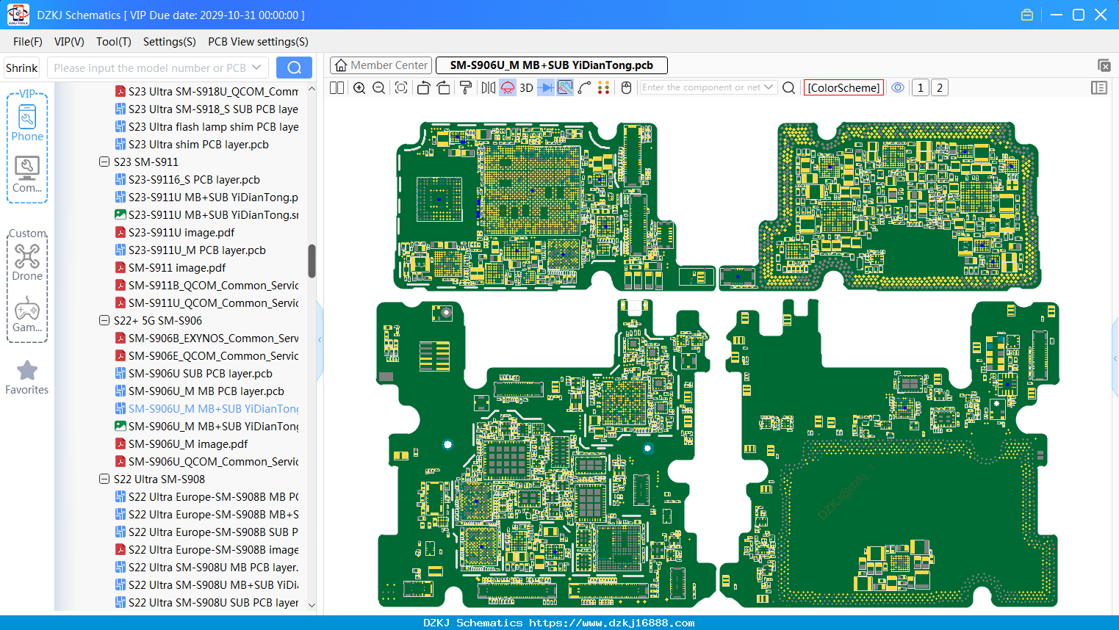The image size is (1119, 630).
Task: Rotate the board left icon
Action: pos(423,87)
